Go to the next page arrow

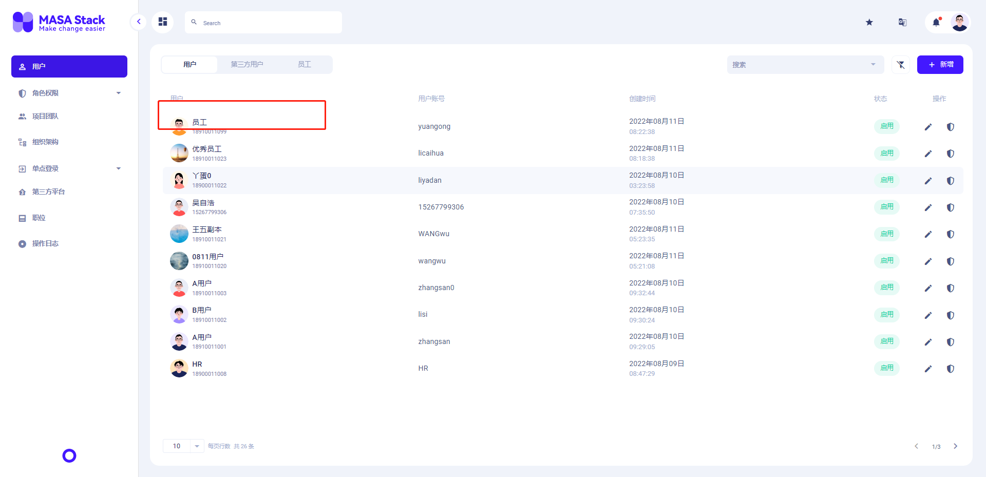click(955, 446)
